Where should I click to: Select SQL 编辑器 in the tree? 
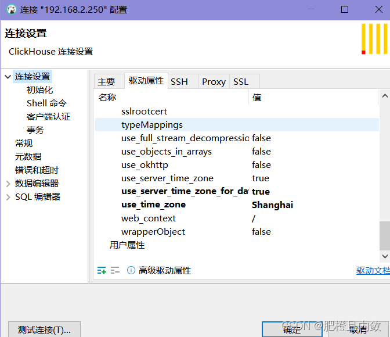tap(38, 197)
